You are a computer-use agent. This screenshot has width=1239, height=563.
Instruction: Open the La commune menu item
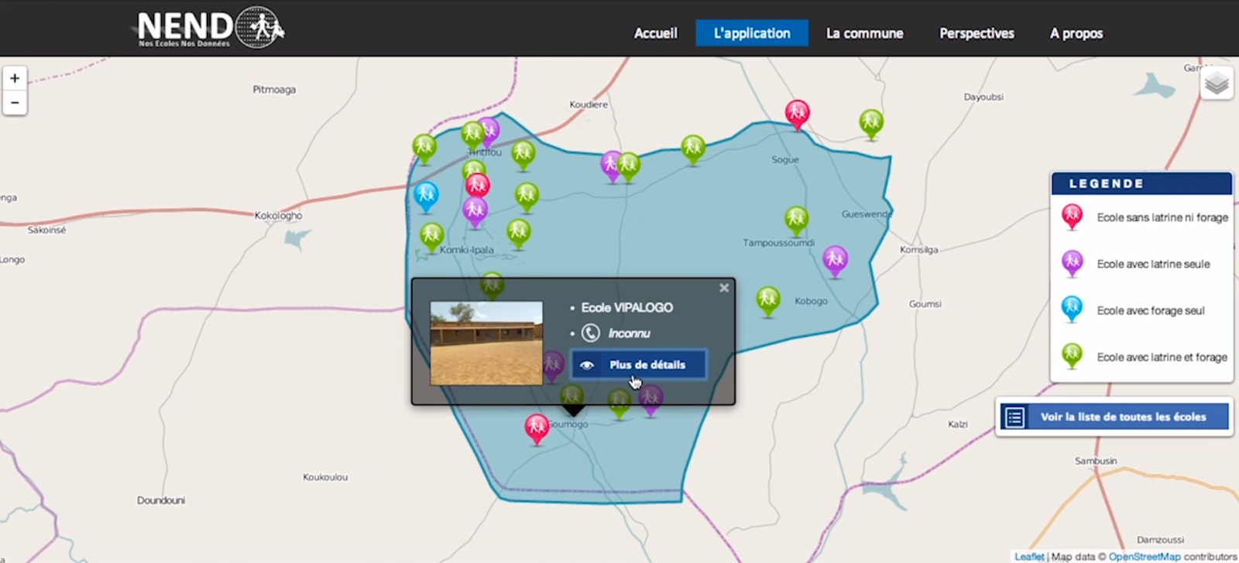pos(864,33)
